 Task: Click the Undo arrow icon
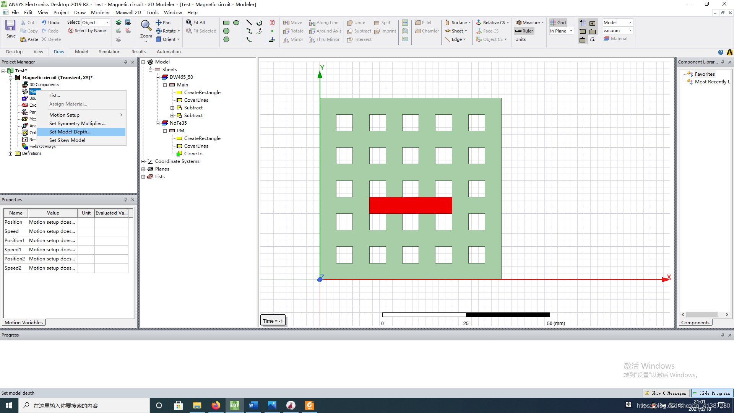pos(44,23)
